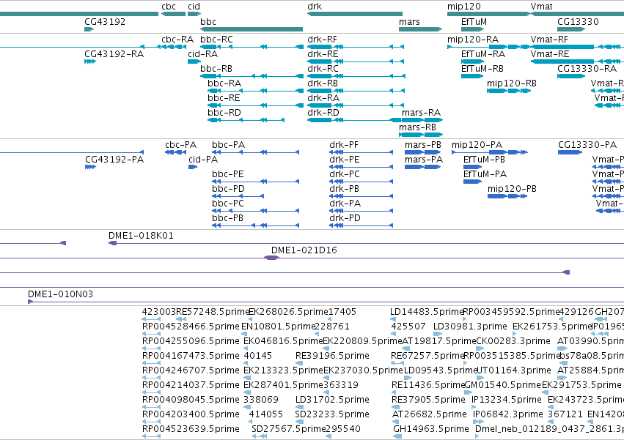624x440 pixels.
Task: Click the bbc-PA protein feature
Action: [x=255, y=152]
